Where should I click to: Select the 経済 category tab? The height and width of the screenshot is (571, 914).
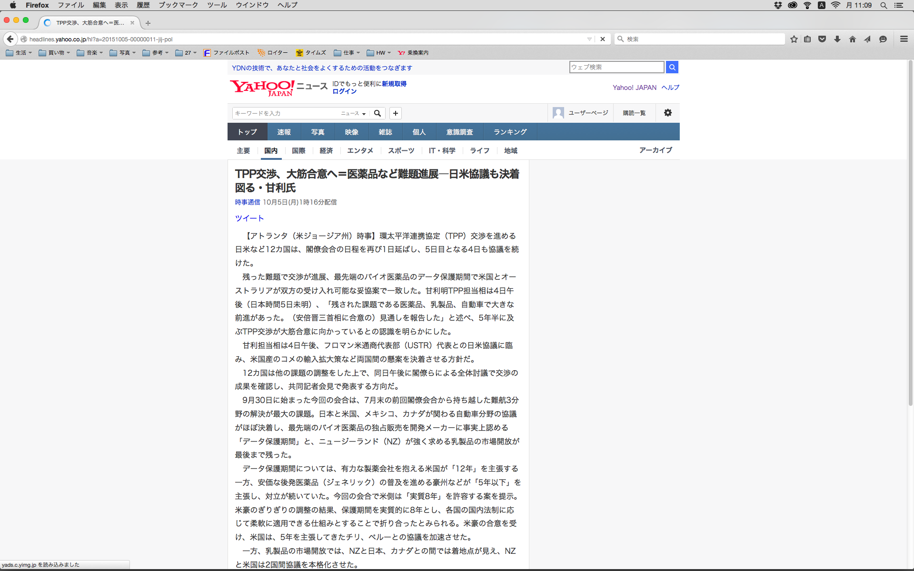coord(326,150)
